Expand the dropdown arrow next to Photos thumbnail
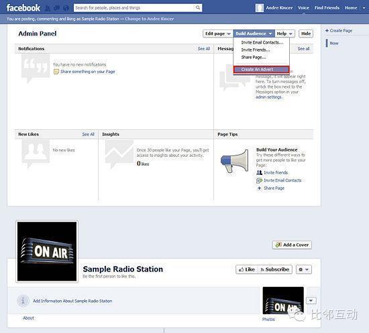The image size is (369, 333). pyautogui.click(x=311, y=300)
